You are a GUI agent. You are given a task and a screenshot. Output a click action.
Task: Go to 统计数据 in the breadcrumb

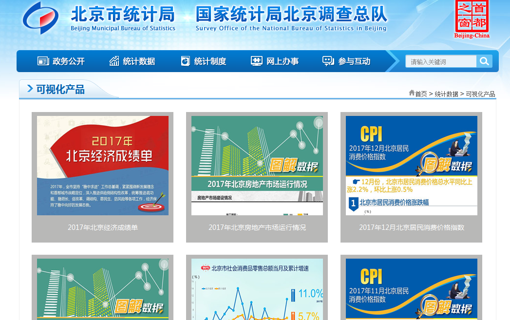(x=446, y=94)
